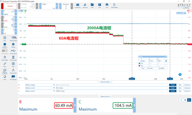This screenshot has height=115, width=192.
Task: Set channel C status to Unknown
Action: pos(187,91)
